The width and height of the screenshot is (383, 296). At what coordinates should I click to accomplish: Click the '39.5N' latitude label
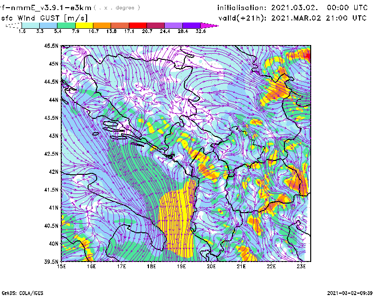click(x=51, y=262)
